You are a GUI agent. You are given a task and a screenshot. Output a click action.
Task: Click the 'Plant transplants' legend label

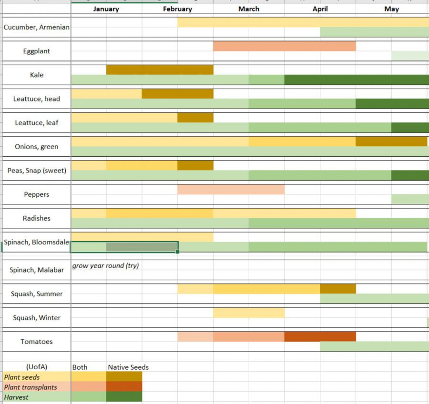(37, 387)
